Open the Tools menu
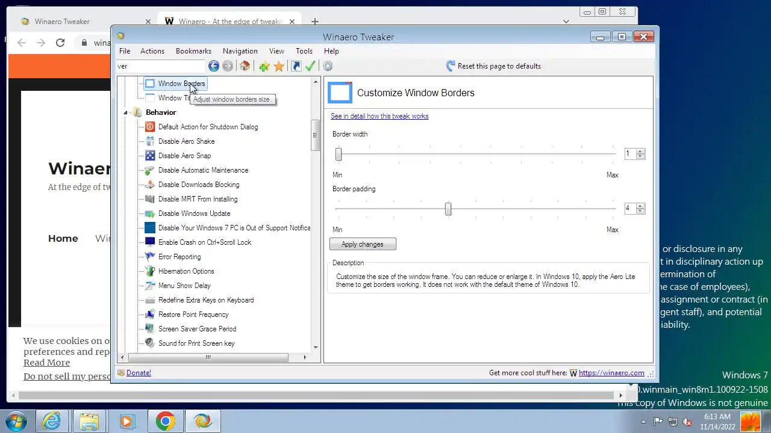The image size is (771, 433). pyautogui.click(x=304, y=51)
